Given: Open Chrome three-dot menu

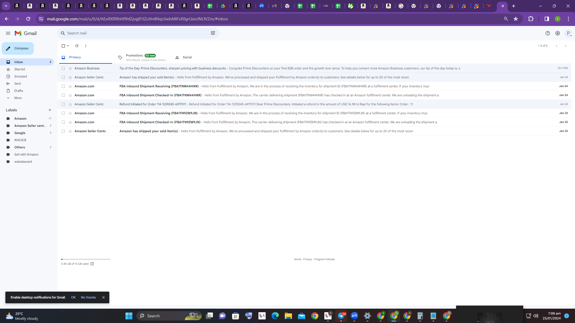Looking at the screenshot, I should point(568,19).
